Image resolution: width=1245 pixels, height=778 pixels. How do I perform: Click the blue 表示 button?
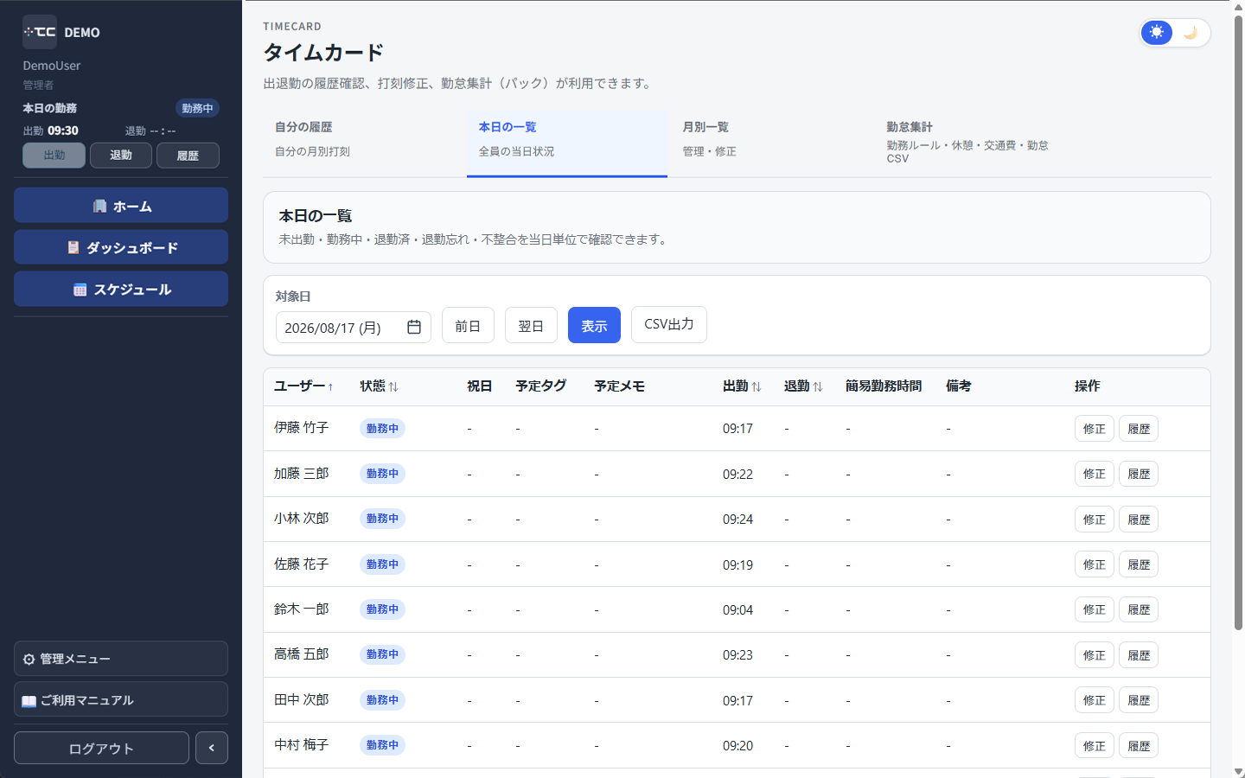594,325
